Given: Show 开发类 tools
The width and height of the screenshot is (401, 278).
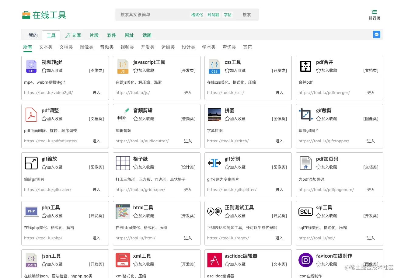Looking at the screenshot, I should (148, 47).
